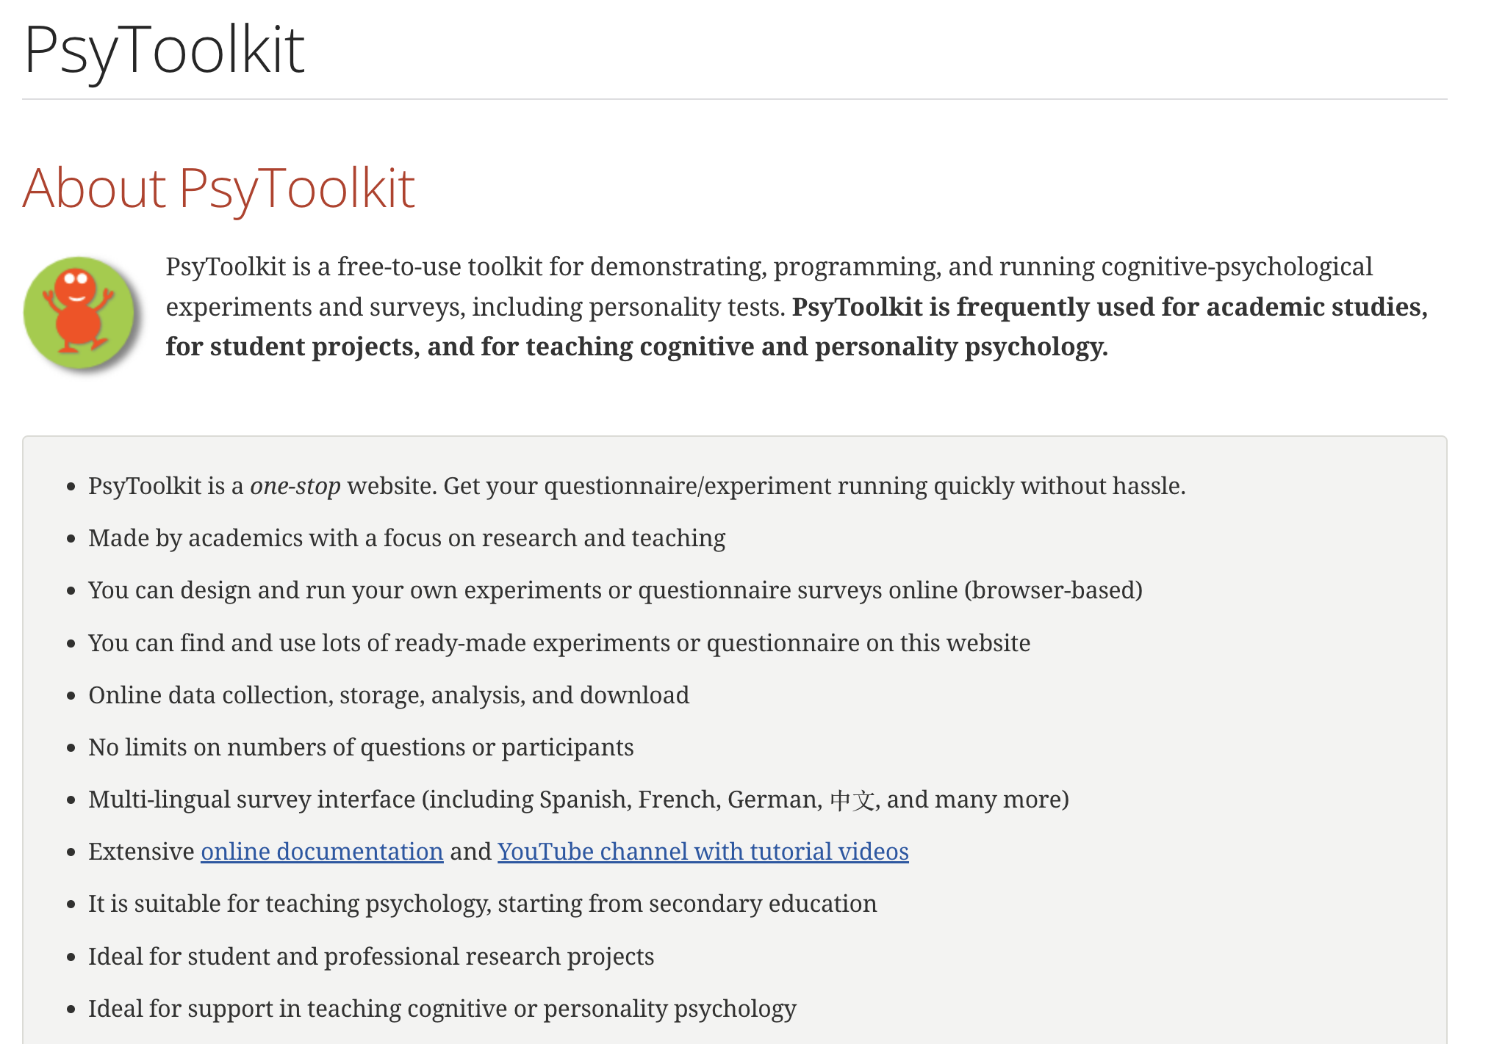The image size is (1505, 1044).
Task: Open the online documentation link
Action: [x=322, y=852]
